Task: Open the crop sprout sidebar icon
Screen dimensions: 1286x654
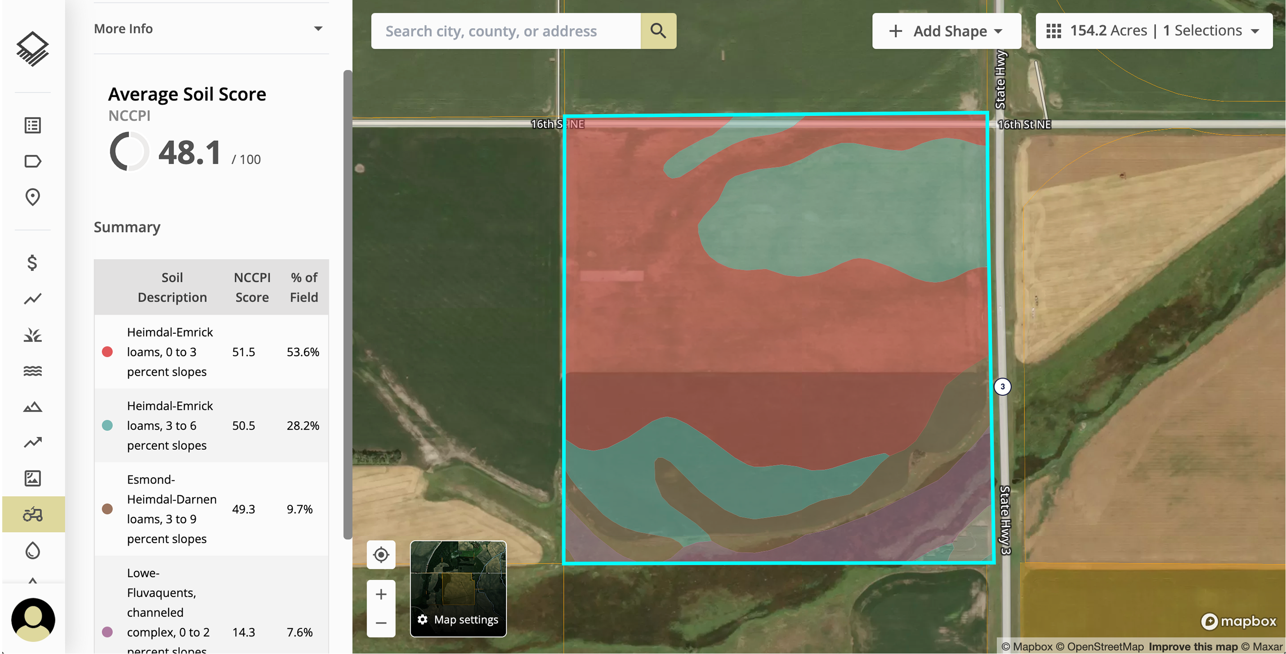Action: click(x=32, y=335)
